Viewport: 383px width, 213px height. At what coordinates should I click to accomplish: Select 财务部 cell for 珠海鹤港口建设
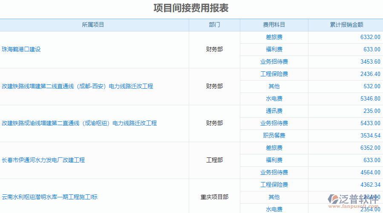tap(214, 49)
